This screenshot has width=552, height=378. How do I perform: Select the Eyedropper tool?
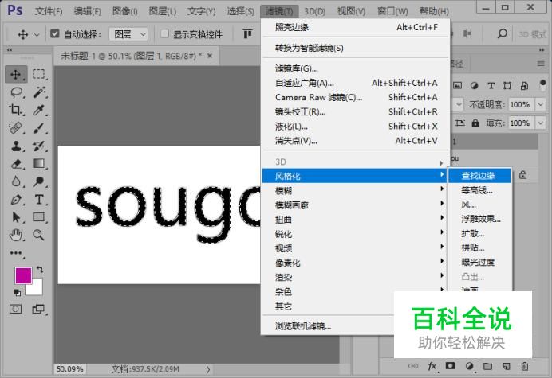pyautogui.click(x=39, y=111)
